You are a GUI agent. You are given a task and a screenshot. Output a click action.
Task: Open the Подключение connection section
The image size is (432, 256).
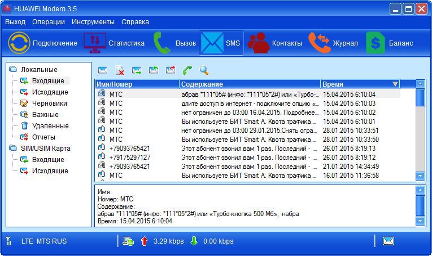coord(43,43)
